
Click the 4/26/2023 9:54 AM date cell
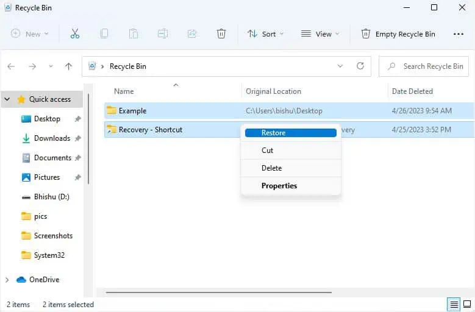(x=422, y=111)
